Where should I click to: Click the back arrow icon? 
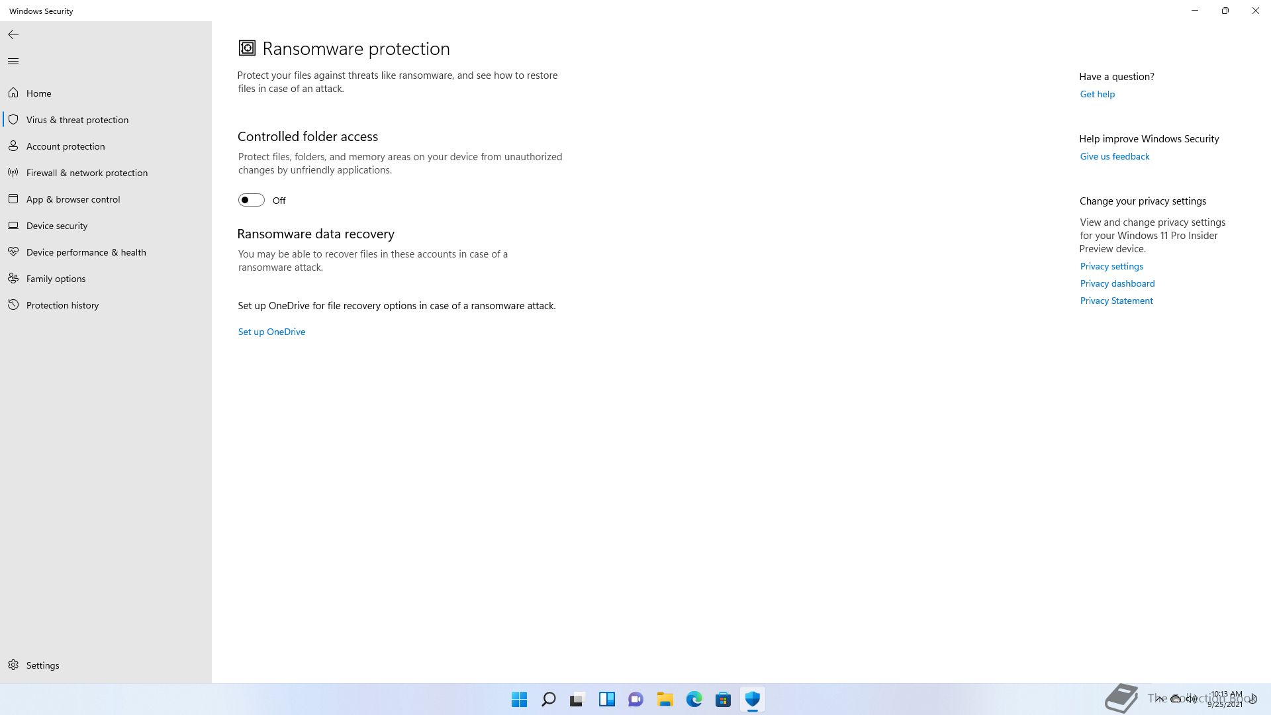13,34
